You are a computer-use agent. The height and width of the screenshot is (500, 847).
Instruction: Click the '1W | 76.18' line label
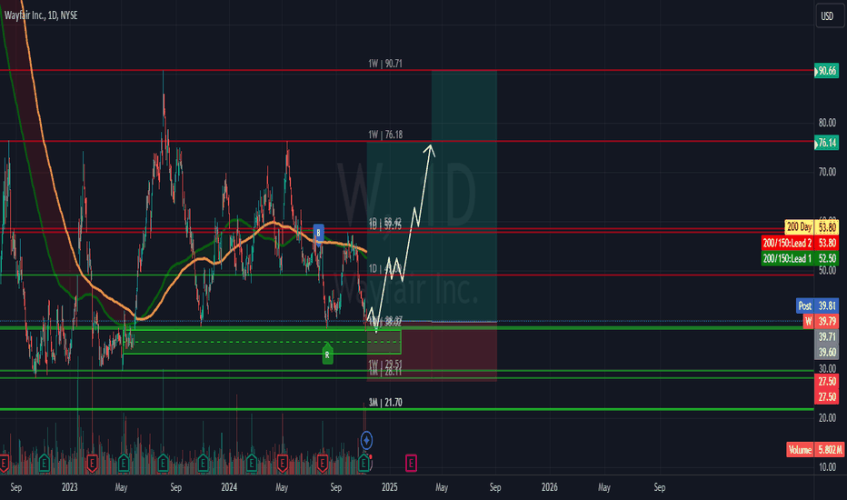[385, 135]
